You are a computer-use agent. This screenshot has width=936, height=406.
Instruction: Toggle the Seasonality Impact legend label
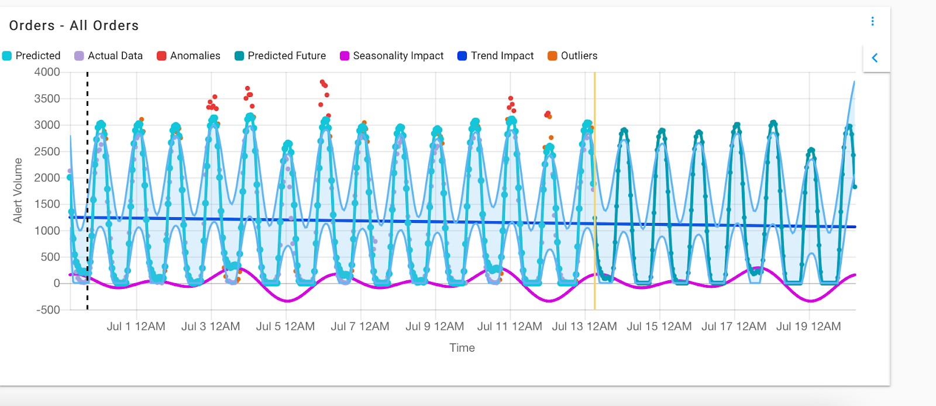tap(398, 56)
